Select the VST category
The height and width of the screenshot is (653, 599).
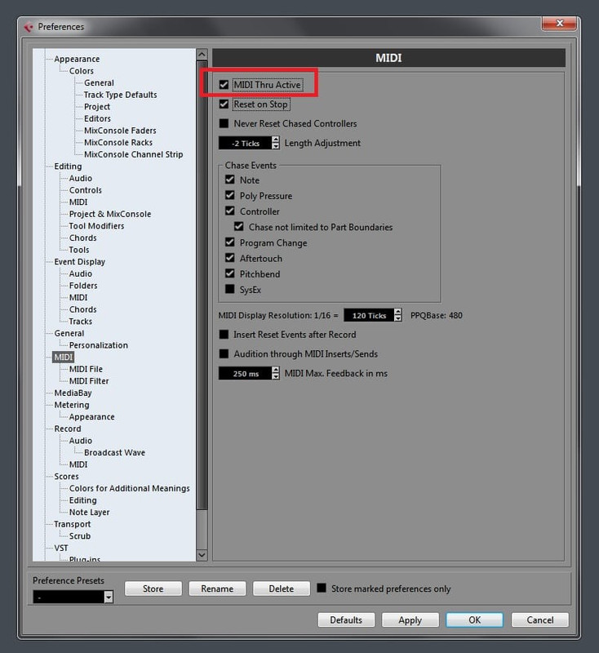[x=60, y=548]
